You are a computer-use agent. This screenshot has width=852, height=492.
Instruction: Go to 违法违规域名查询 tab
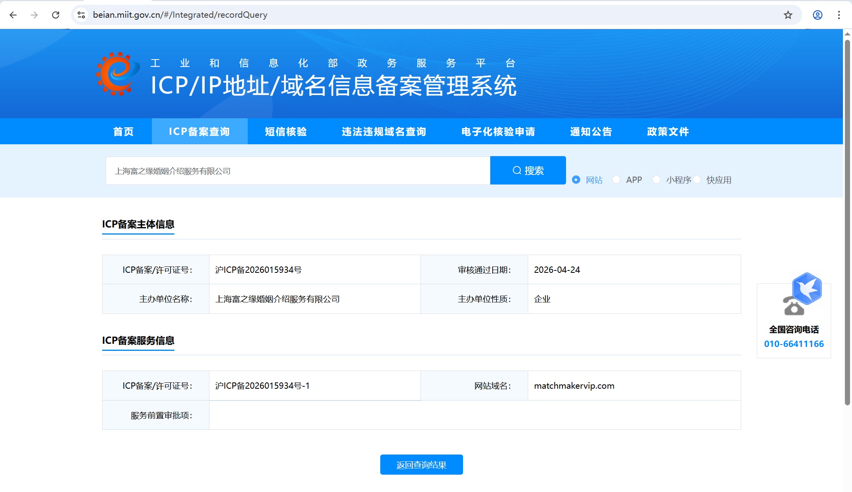coord(384,131)
